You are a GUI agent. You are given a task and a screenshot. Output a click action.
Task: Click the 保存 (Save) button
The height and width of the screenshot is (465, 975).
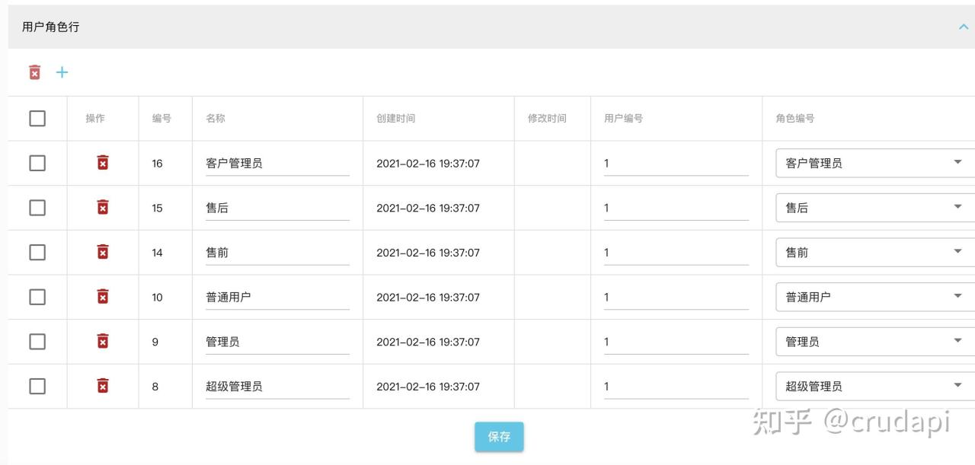click(x=499, y=437)
